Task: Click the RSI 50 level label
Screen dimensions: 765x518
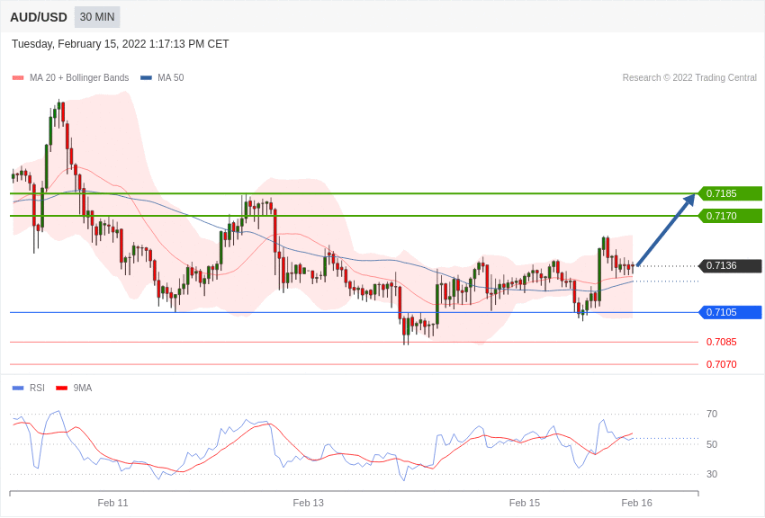Action: click(x=712, y=444)
